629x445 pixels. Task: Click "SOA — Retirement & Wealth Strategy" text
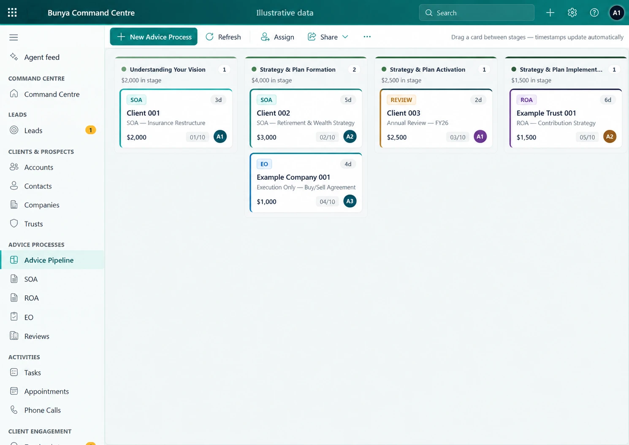point(306,123)
